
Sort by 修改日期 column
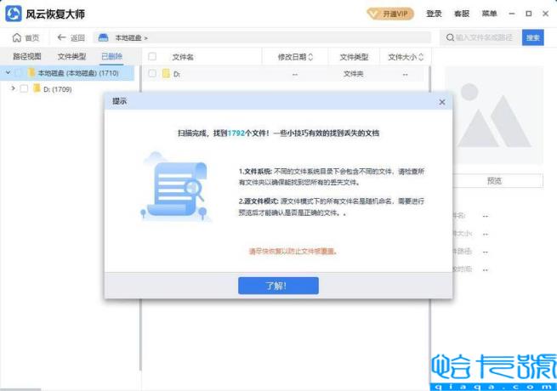tap(295, 57)
